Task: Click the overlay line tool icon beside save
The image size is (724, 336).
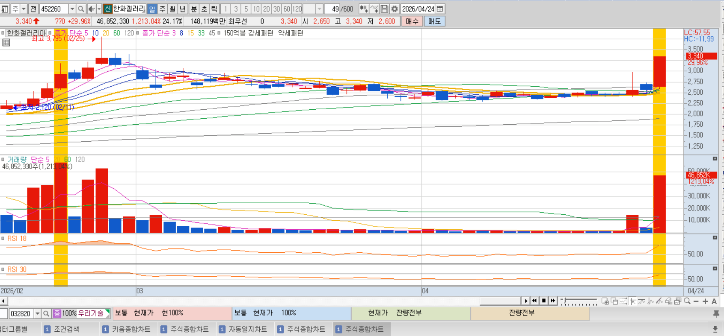Action: click(x=374, y=9)
